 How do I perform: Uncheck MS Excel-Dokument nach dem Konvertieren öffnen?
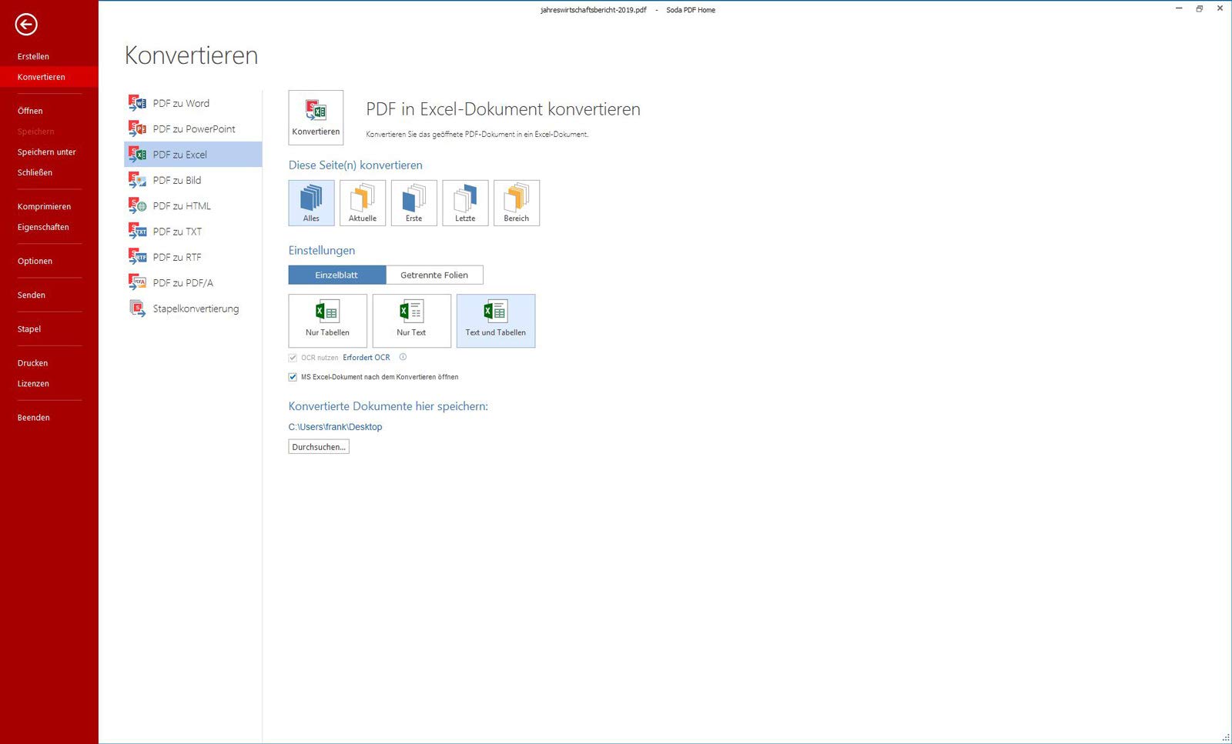pyautogui.click(x=293, y=377)
